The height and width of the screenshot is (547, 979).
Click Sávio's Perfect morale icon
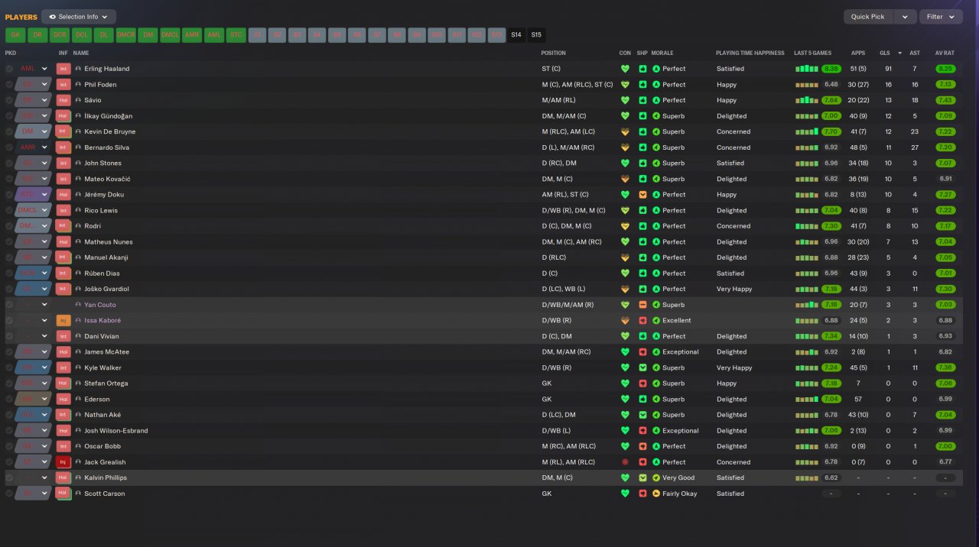656,100
